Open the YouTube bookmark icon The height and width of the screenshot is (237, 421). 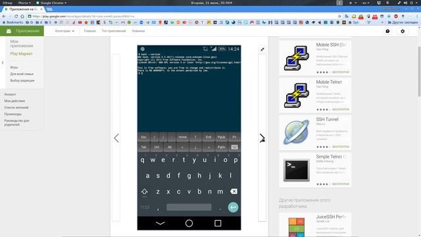point(80,22)
